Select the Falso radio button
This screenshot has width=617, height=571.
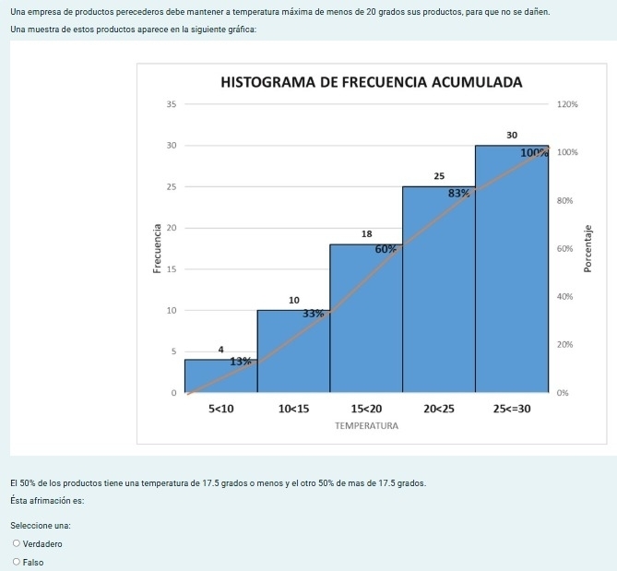coord(17,562)
